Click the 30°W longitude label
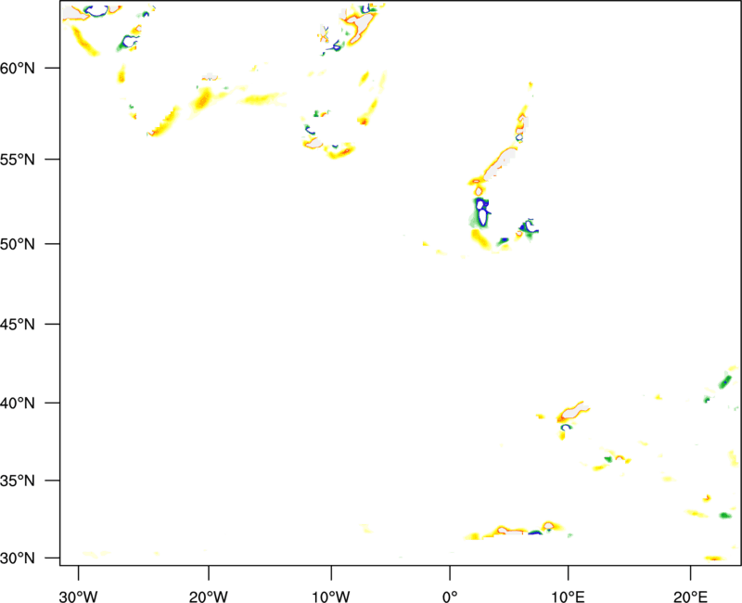This screenshot has height=603, width=742. 79,597
